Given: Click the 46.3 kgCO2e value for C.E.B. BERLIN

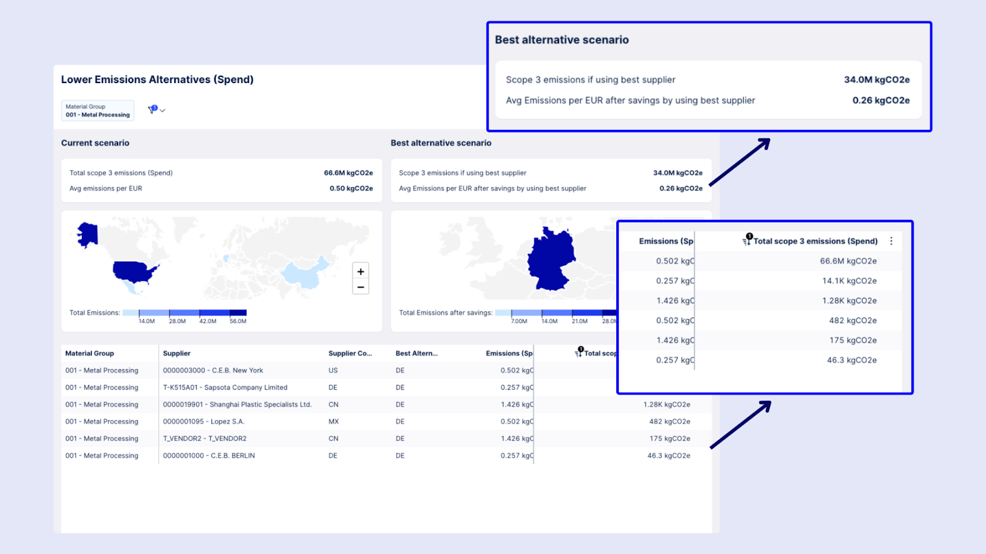Looking at the screenshot, I should (x=669, y=456).
